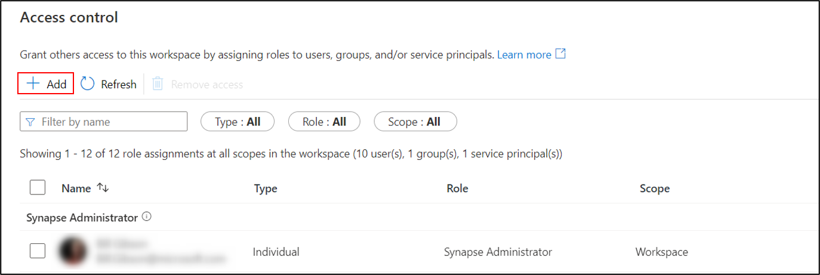Click the plus Add icon
This screenshot has width=820, height=275.
coord(33,84)
